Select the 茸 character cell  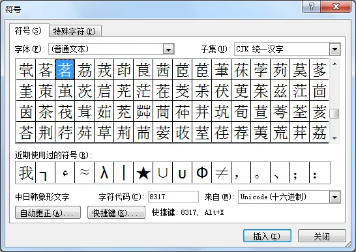point(85,111)
